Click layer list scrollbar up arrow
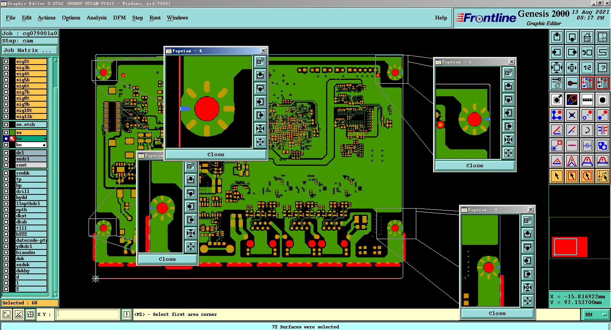 click(55, 60)
